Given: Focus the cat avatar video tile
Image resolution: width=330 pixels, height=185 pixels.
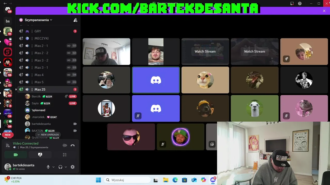Looking at the screenshot, I should (205, 80).
